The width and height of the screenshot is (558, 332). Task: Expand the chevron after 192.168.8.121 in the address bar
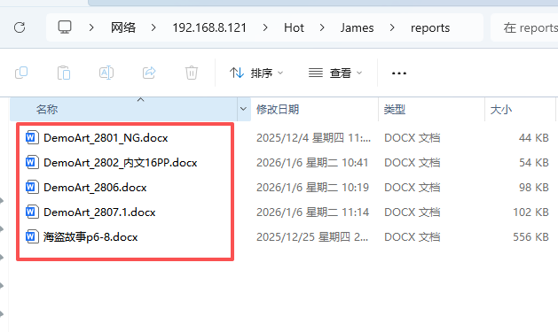265,27
